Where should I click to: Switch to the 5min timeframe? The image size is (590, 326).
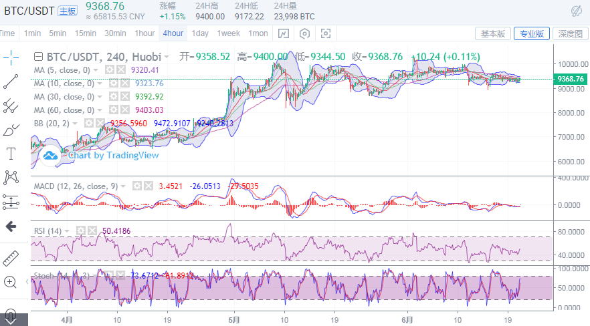click(58, 33)
